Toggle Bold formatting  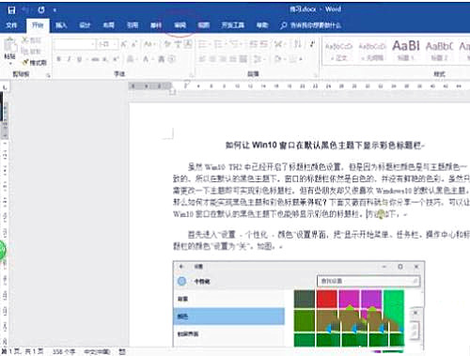(58, 59)
